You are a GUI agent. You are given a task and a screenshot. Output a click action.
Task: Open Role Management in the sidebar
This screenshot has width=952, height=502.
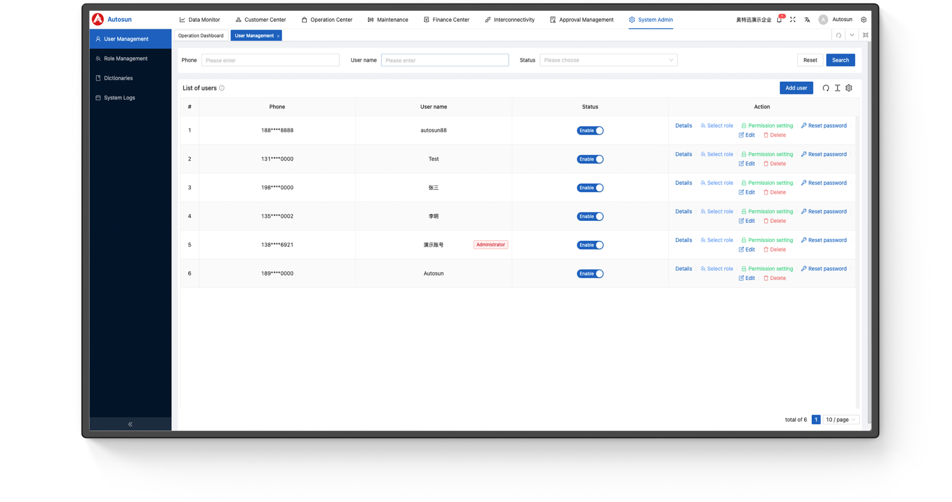(x=125, y=58)
